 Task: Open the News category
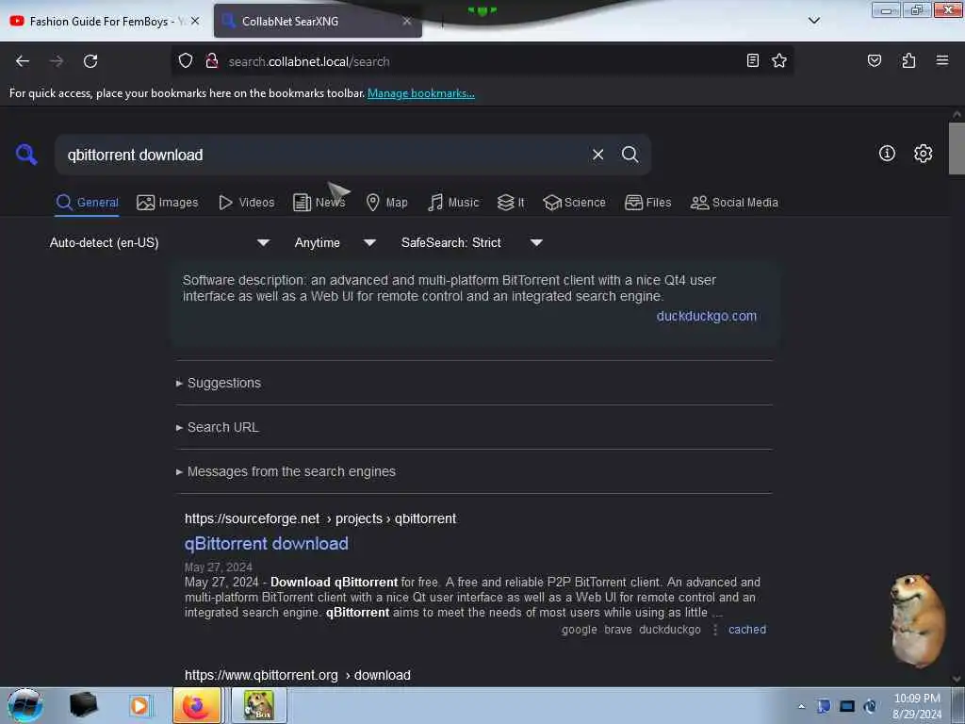click(319, 203)
